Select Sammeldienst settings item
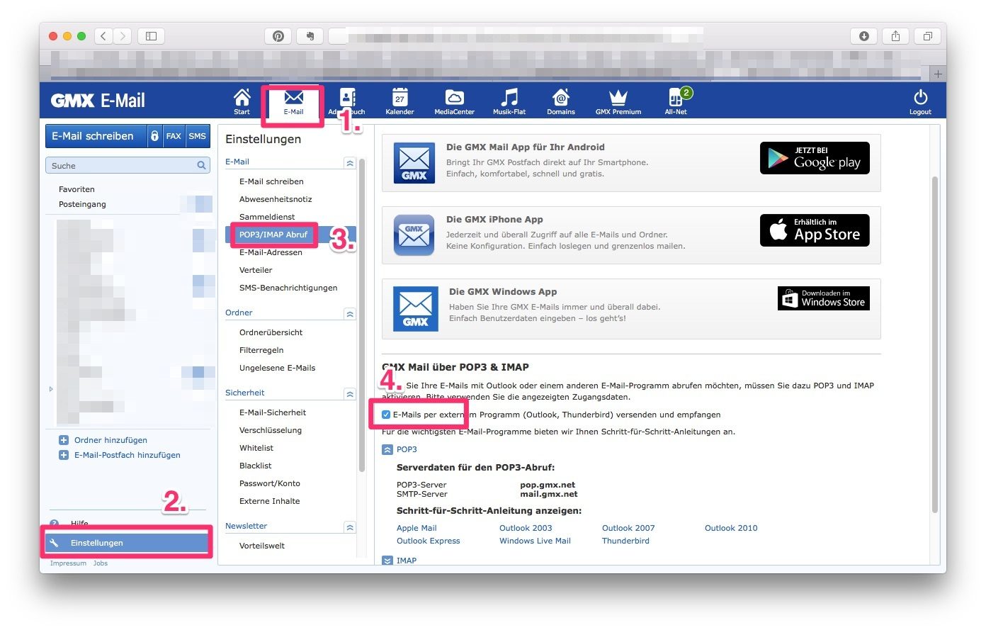 click(267, 217)
